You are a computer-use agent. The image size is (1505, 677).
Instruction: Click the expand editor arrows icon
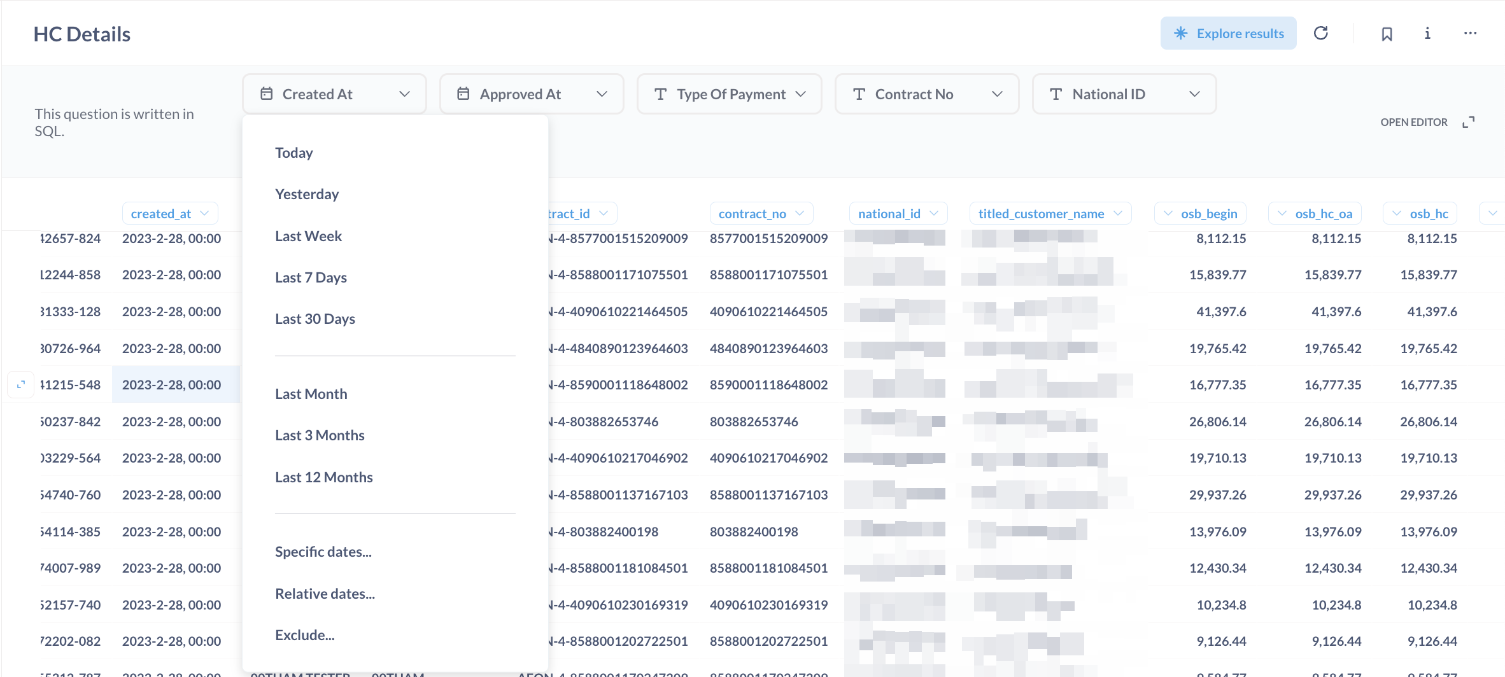point(1469,122)
